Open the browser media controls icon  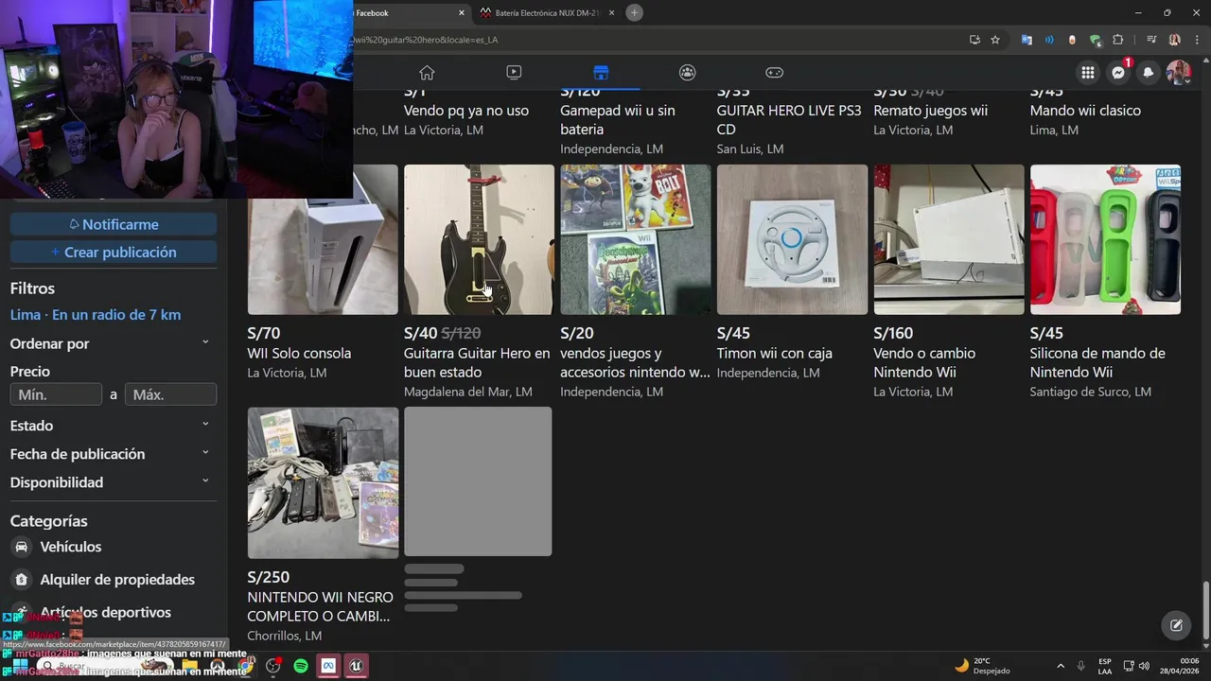pyautogui.click(x=1151, y=40)
